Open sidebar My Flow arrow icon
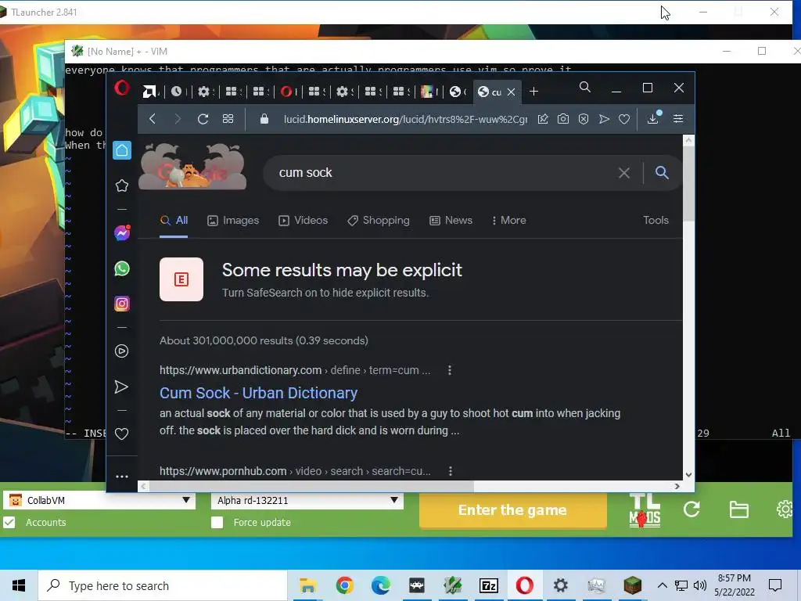 tap(121, 387)
